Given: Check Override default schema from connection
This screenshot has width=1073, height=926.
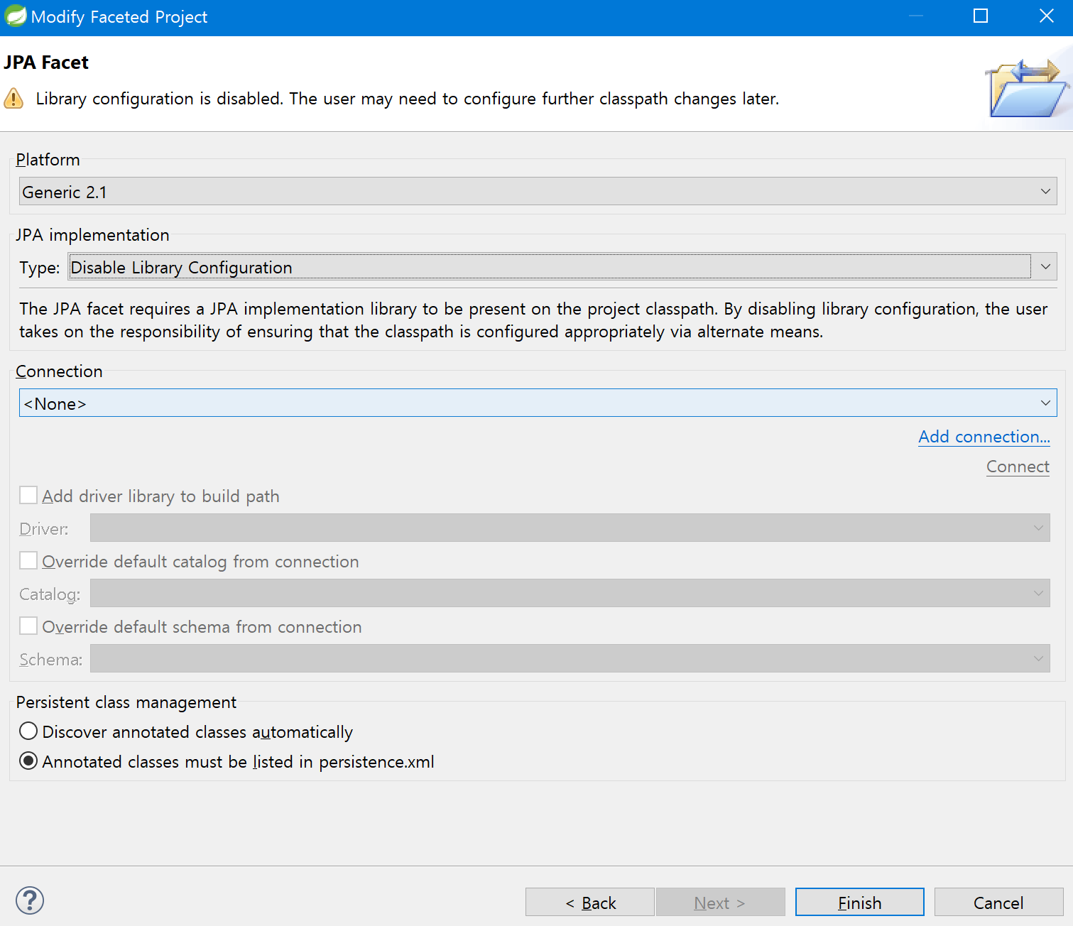Looking at the screenshot, I should [x=28, y=626].
